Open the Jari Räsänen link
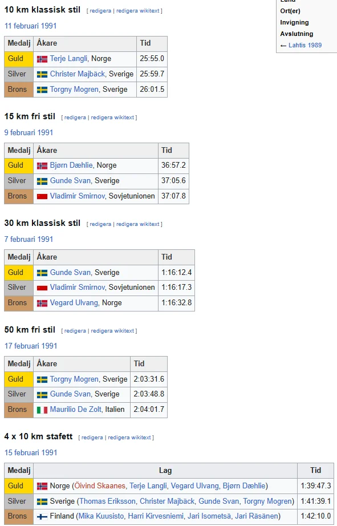 point(257,516)
